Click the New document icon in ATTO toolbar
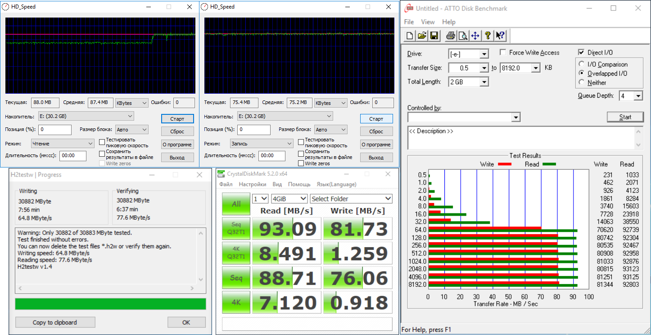 (410, 36)
